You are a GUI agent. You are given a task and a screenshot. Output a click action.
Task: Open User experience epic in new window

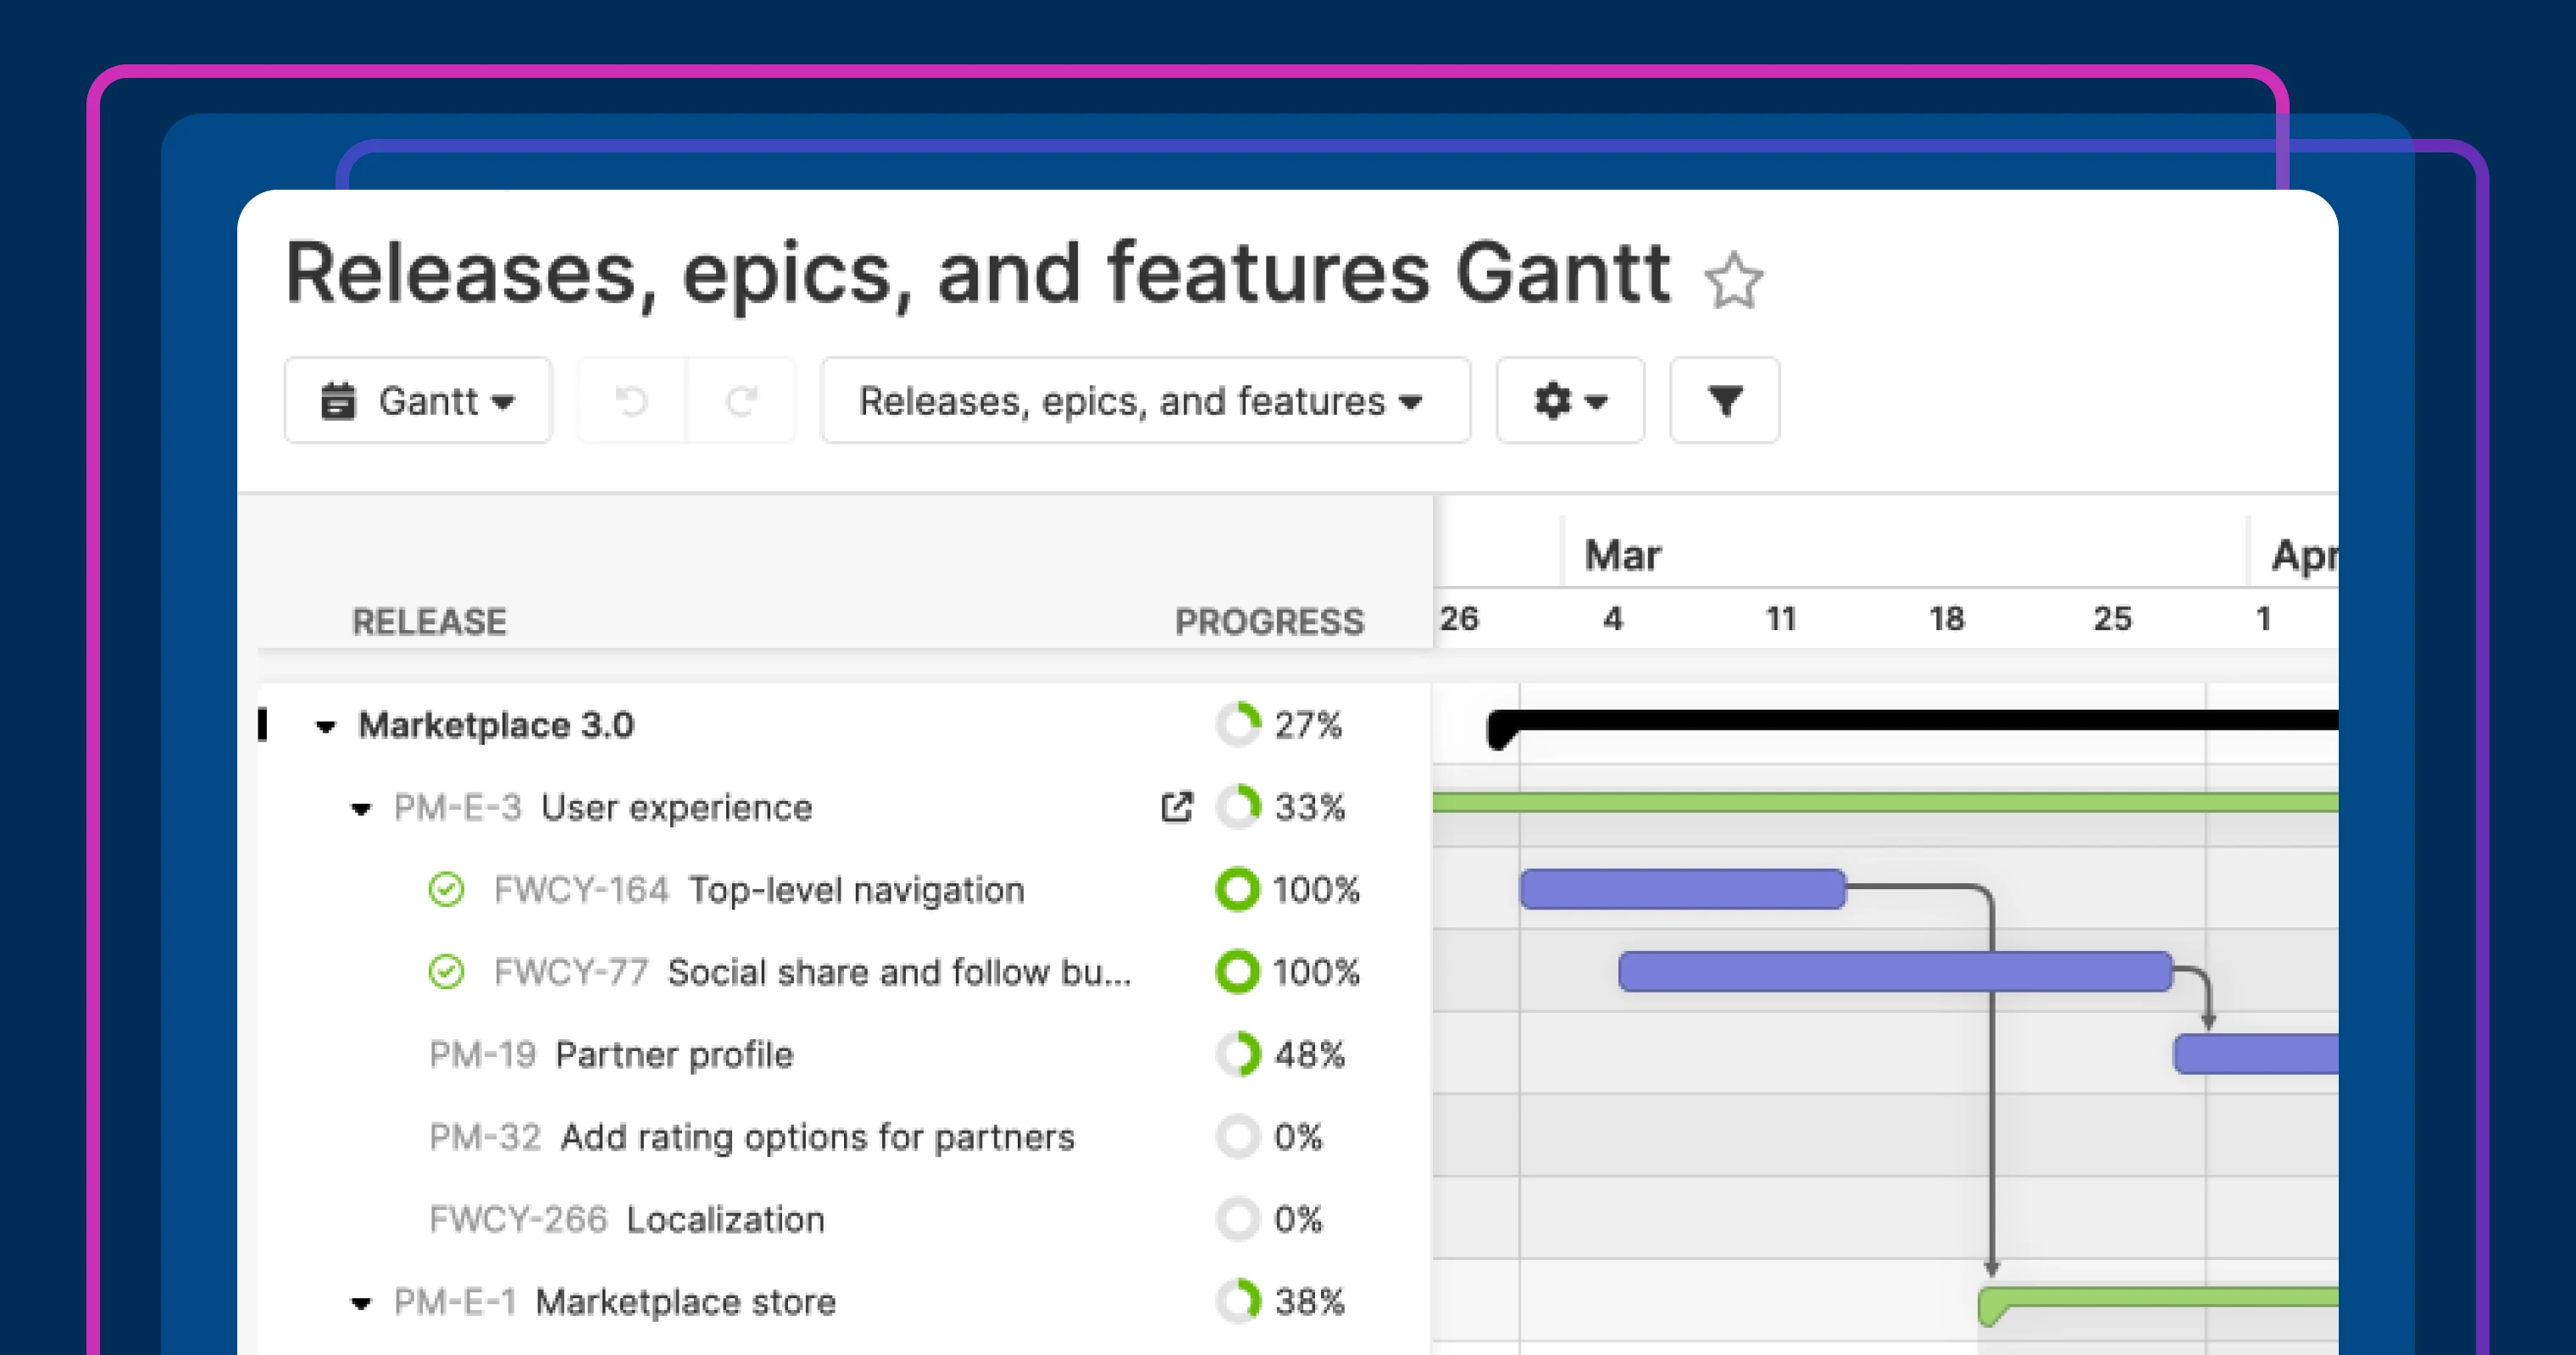[1177, 807]
